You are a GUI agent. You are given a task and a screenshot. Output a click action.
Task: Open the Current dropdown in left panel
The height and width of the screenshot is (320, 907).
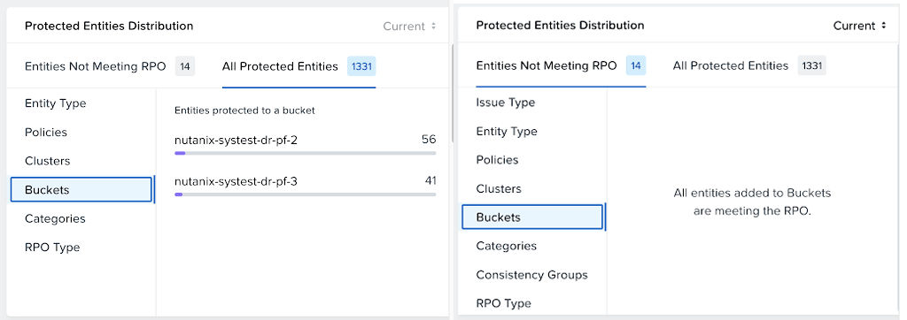click(409, 26)
